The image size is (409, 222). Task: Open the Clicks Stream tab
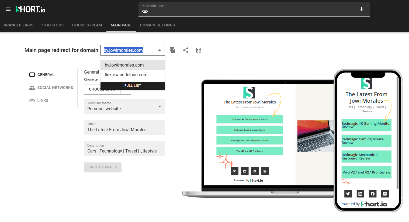pos(87,25)
